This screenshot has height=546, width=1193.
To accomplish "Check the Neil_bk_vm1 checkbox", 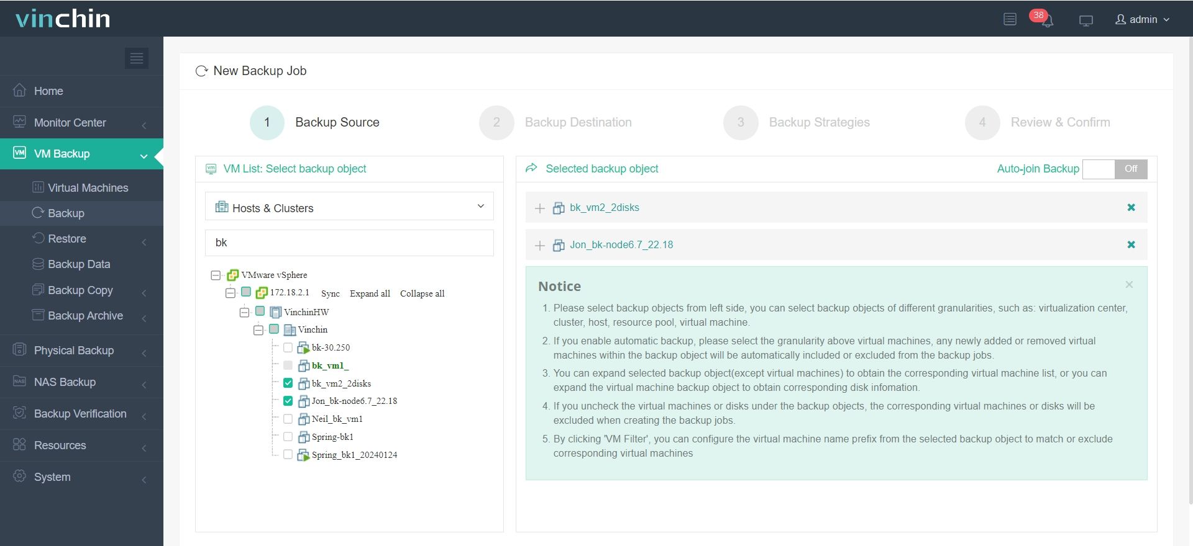I will click(x=288, y=419).
